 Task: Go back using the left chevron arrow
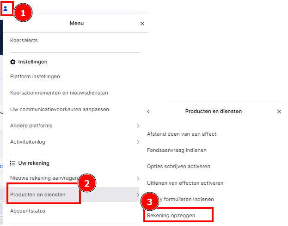point(148,112)
